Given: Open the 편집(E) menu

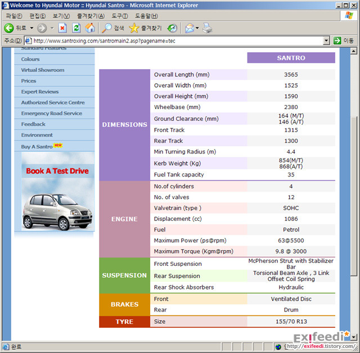Looking at the screenshot, I should tap(38, 16).
